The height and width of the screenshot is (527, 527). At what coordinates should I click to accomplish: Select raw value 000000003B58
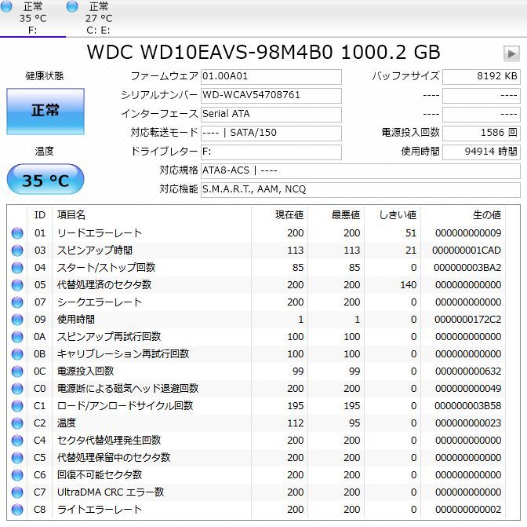(x=468, y=406)
